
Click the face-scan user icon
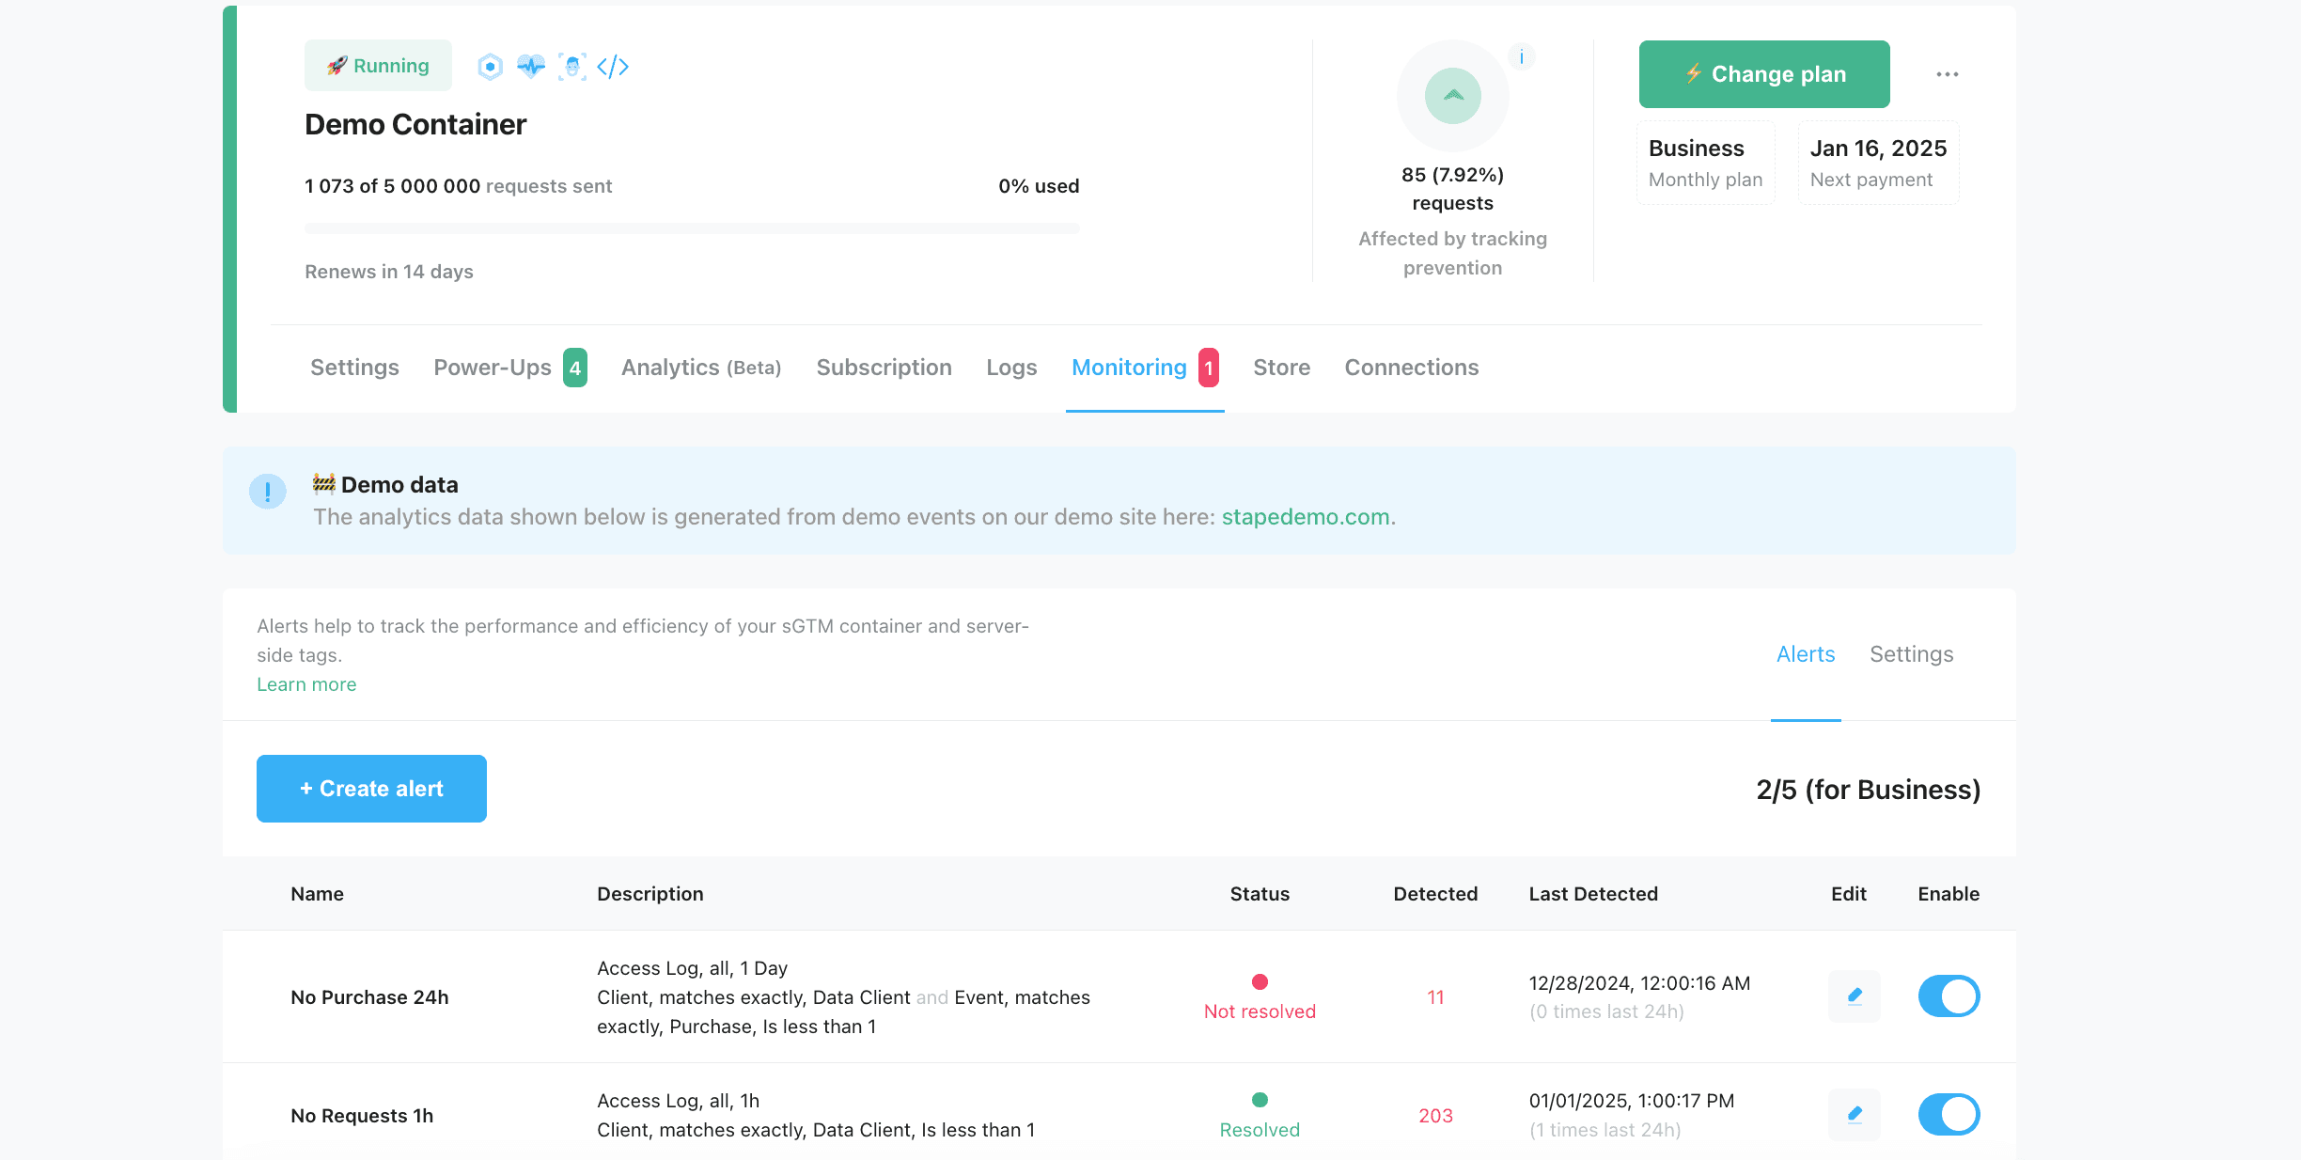[571, 67]
